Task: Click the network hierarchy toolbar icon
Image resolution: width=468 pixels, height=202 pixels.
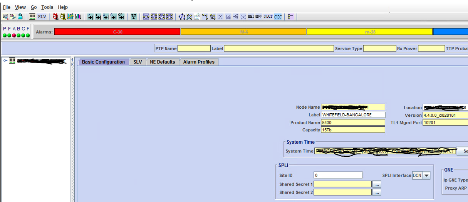Action: click(134, 17)
